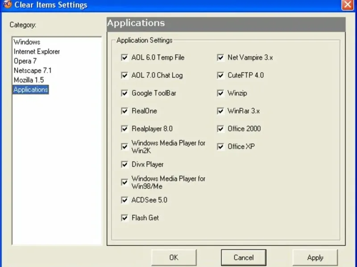Open the Netscape 7.1 category
The image size is (357, 267).
[x=33, y=71]
